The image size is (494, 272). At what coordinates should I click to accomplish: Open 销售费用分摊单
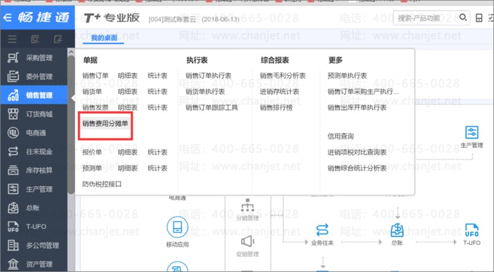point(105,124)
